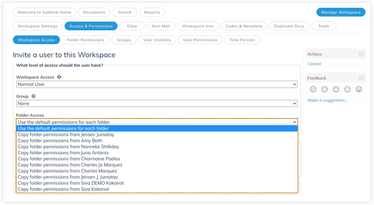Viewport: 374px width, 205px height.
Task: Open the Workspace Access Normal User dropdown
Action: pyautogui.click(x=157, y=84)
